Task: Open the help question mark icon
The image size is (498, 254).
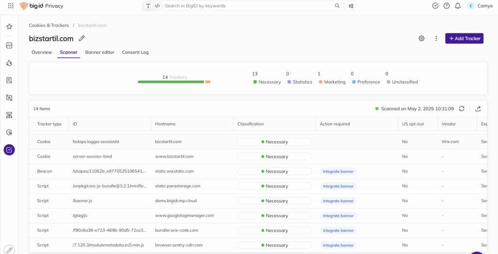Action: click(446, 6)
